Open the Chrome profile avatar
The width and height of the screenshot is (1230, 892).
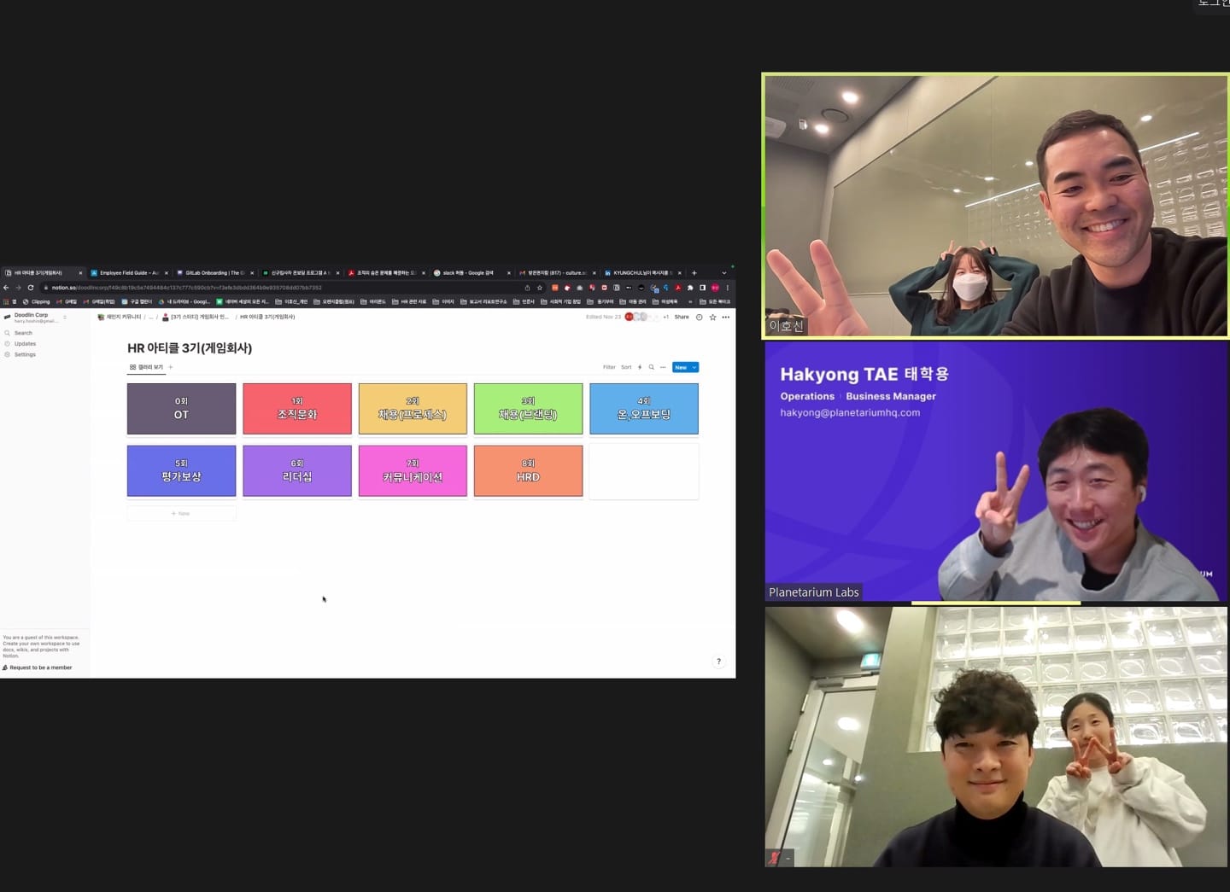pos(715,288)
